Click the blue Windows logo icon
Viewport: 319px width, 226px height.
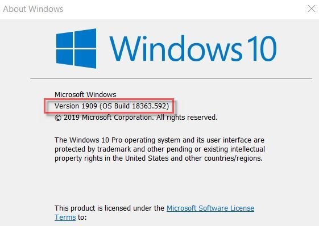click(76, 48)
